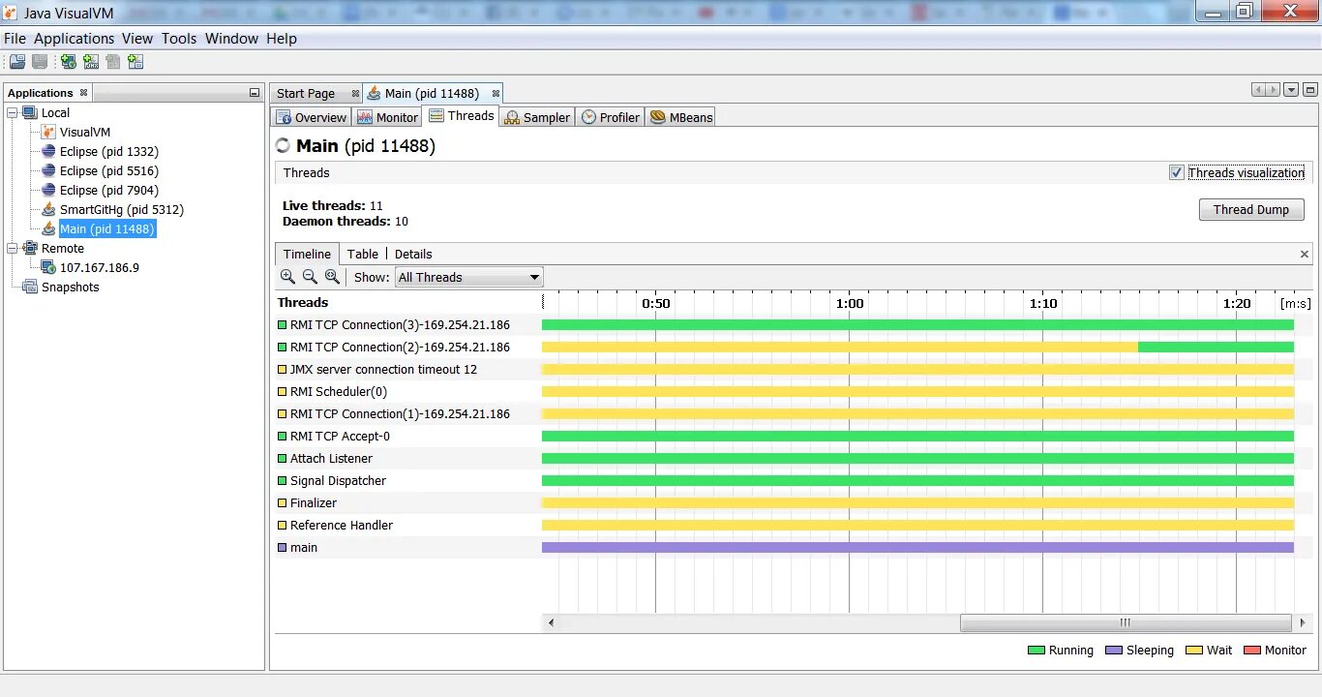Select Eclipse (pid 5516) in tree
The height and width of the screenshot is (697, 1322).
108,170
